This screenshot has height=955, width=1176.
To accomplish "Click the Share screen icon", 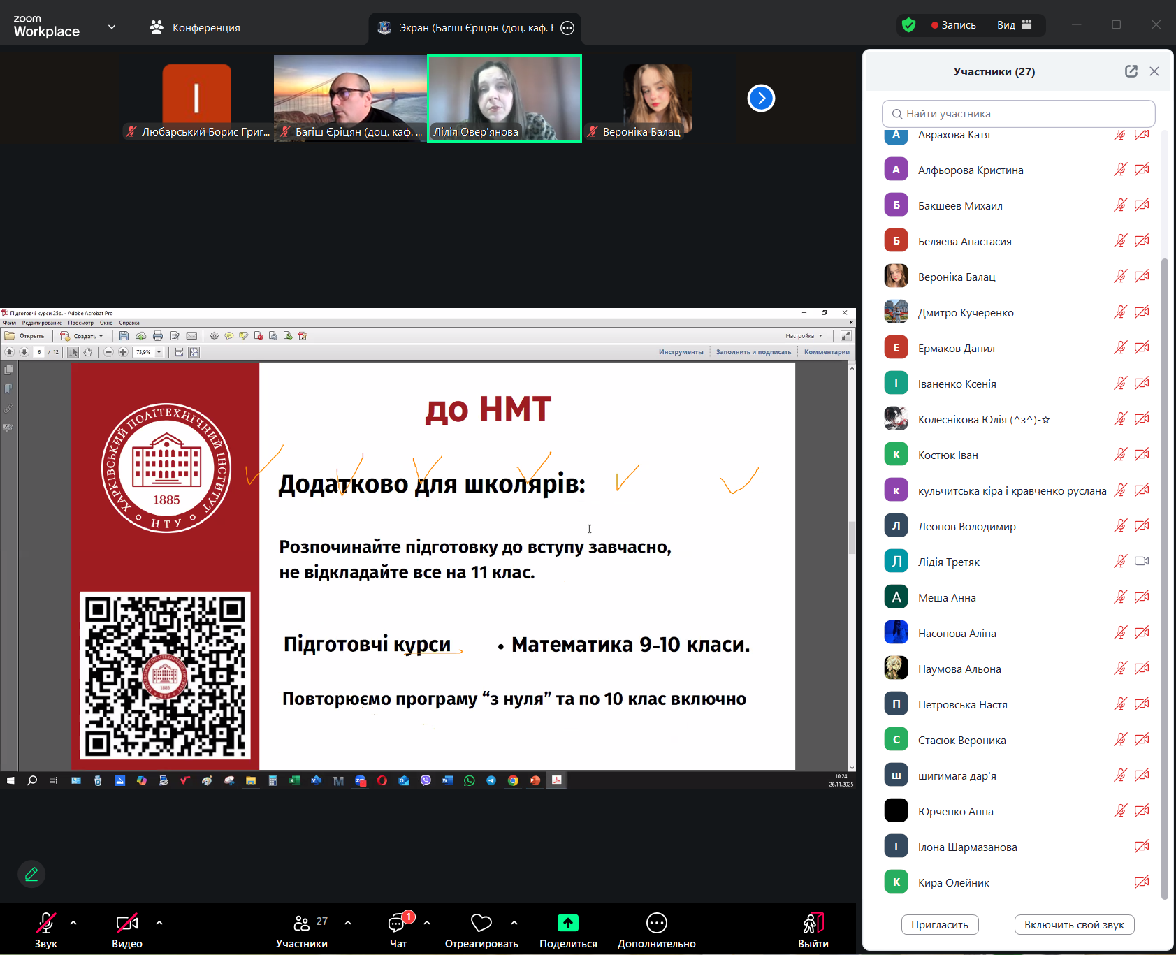I will 567,923.
